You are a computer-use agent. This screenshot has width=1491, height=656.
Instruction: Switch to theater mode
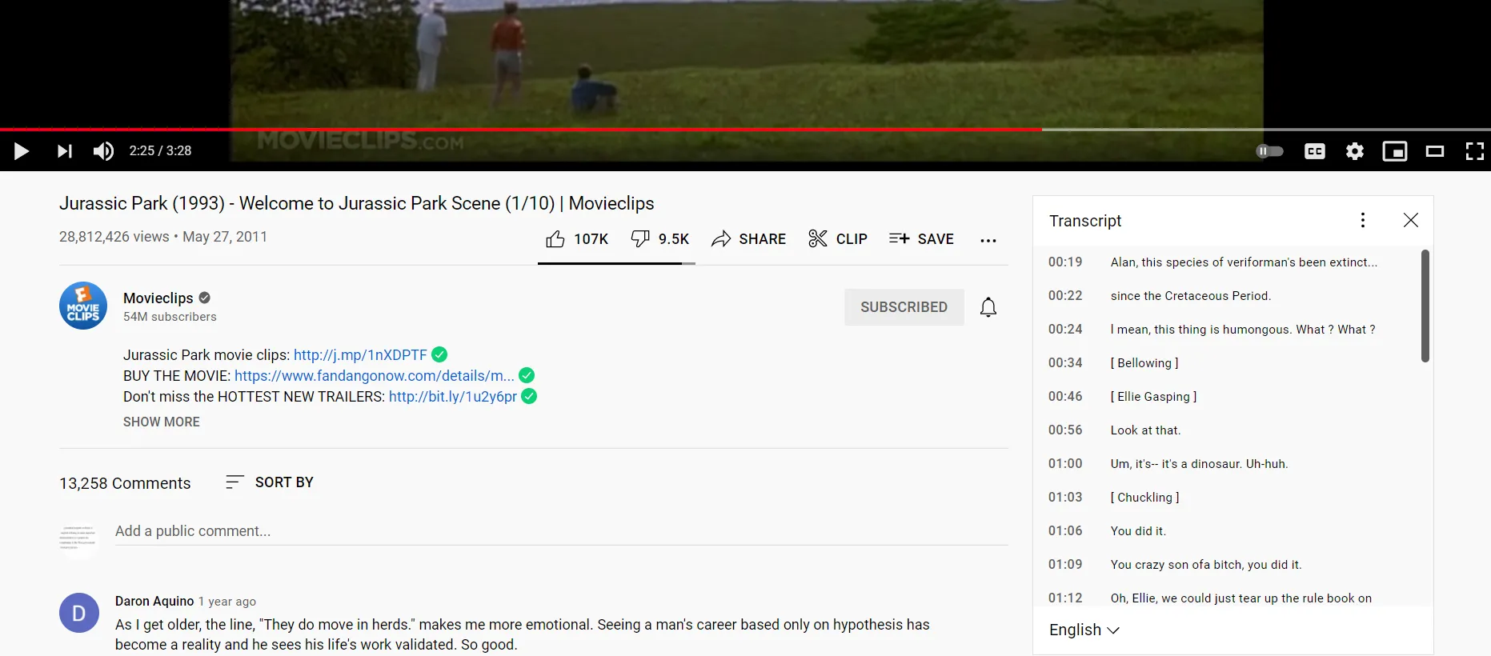point(1435,151)
